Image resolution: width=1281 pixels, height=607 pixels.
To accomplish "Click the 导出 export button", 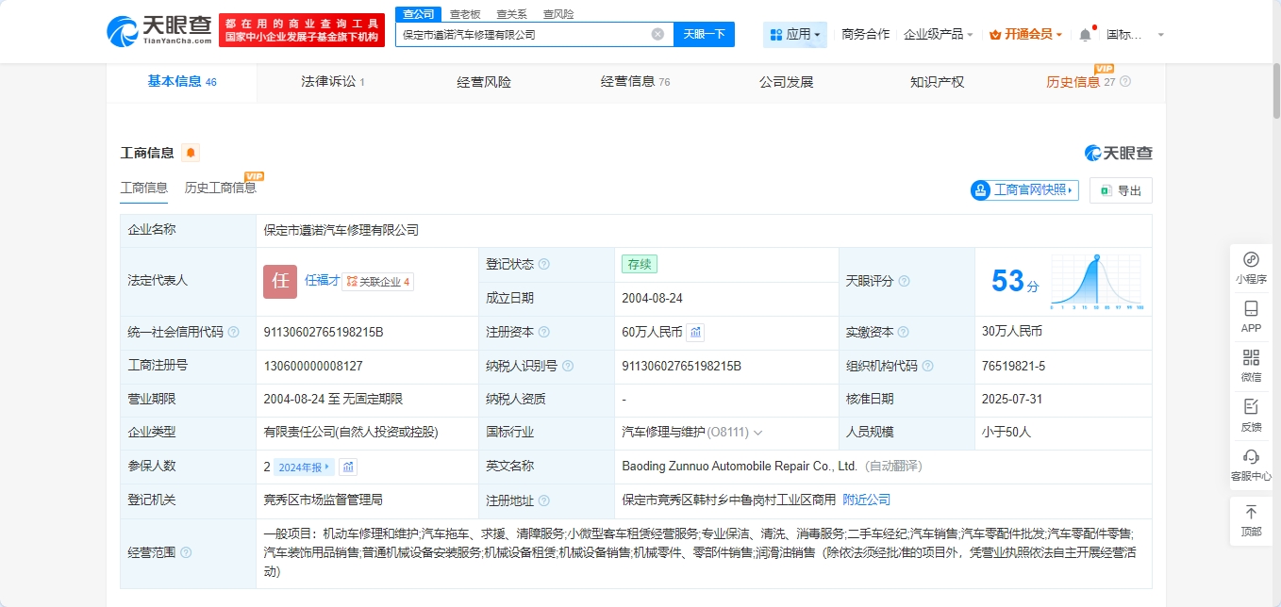I will coord(1121,190).
